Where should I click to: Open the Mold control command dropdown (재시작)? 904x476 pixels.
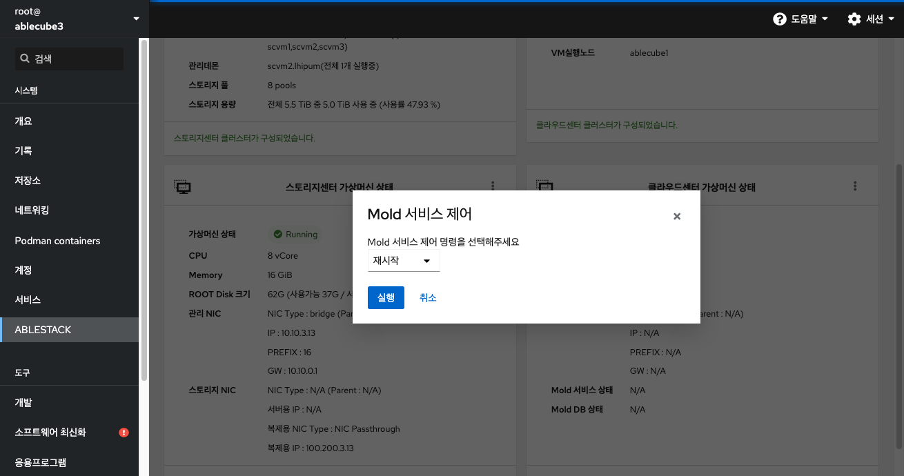[x=404, y=261]
